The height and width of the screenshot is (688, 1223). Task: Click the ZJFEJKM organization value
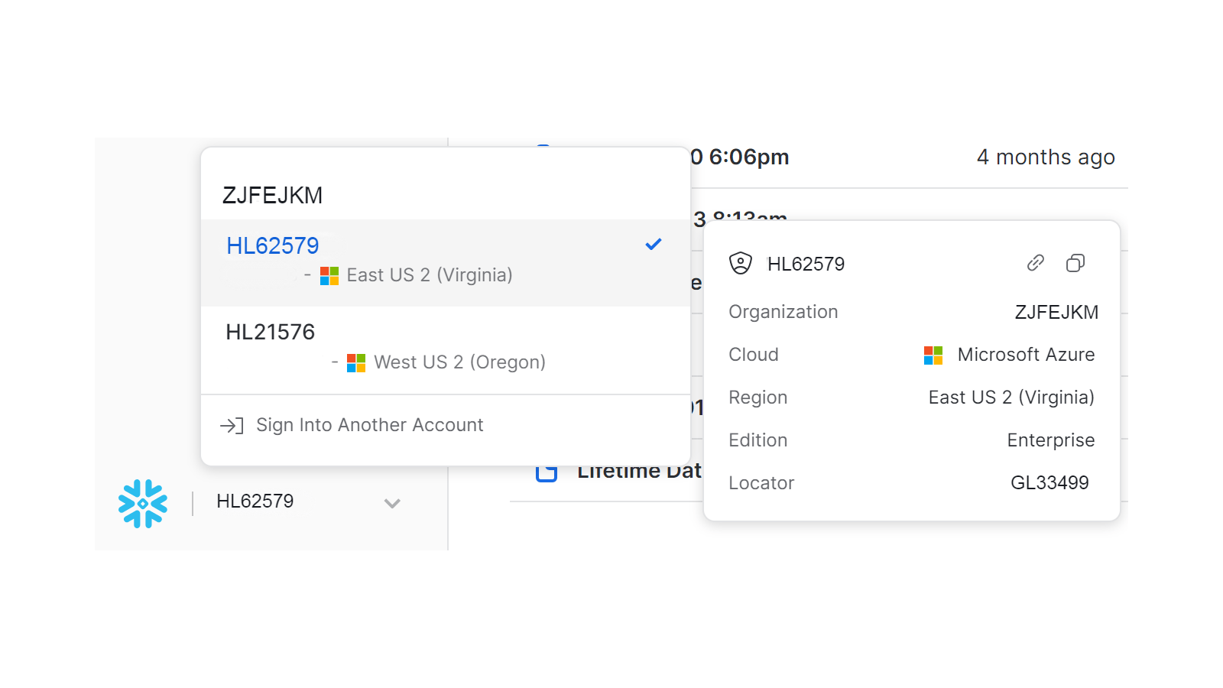tap(1056, 312)
